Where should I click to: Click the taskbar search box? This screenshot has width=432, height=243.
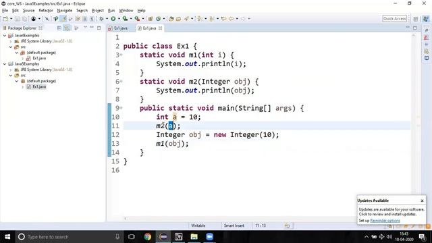tap(69, 237)
